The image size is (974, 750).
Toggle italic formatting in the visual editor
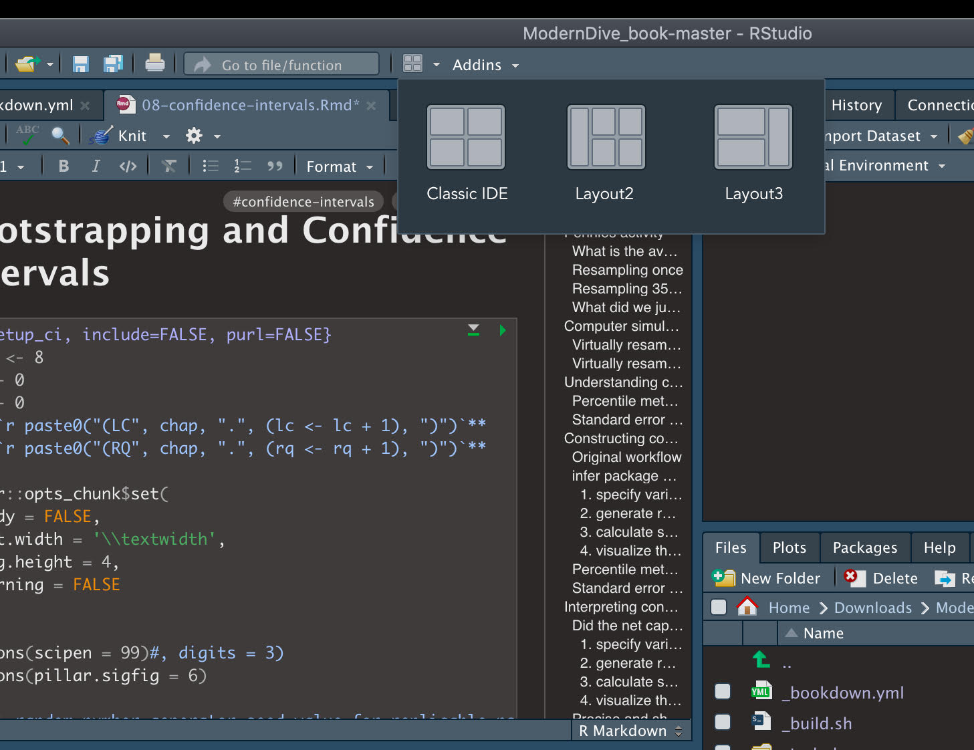96,166
